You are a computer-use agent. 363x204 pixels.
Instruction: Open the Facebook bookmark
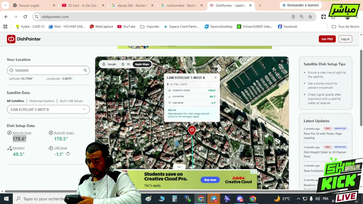tap(287, 26)
